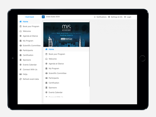156x117 pixels.
Task: Open Events Calendar in the sidebar
Action: 30,65
